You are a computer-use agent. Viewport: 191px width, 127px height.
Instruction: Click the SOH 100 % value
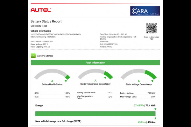click(67, 93)
